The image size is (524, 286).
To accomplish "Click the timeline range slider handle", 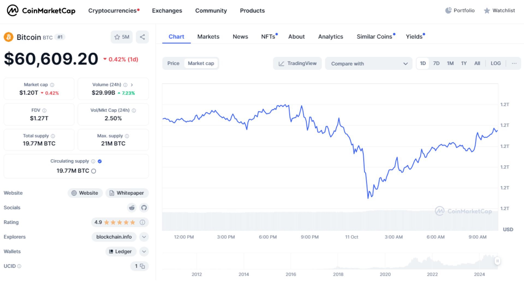I will (x=497, y=261).
